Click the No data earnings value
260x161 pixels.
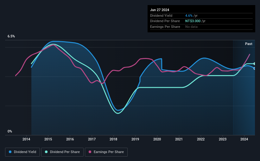(x=191, y=27)
